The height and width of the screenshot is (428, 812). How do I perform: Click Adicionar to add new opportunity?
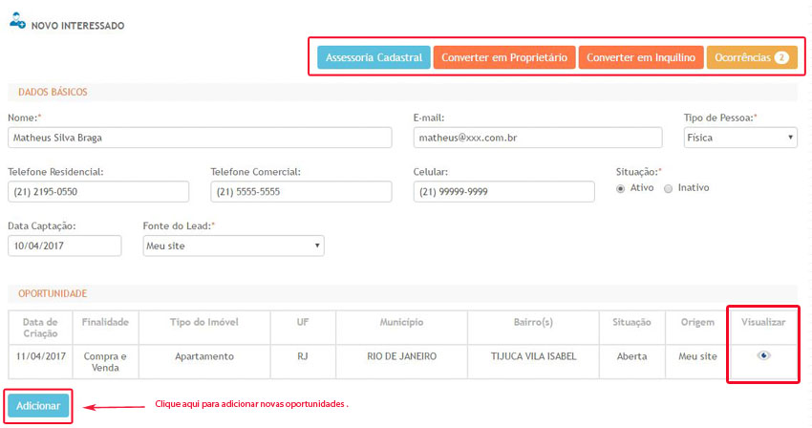coord(38,406)
